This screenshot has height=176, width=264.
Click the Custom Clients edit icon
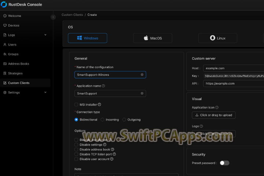click(x=5, y=83)
